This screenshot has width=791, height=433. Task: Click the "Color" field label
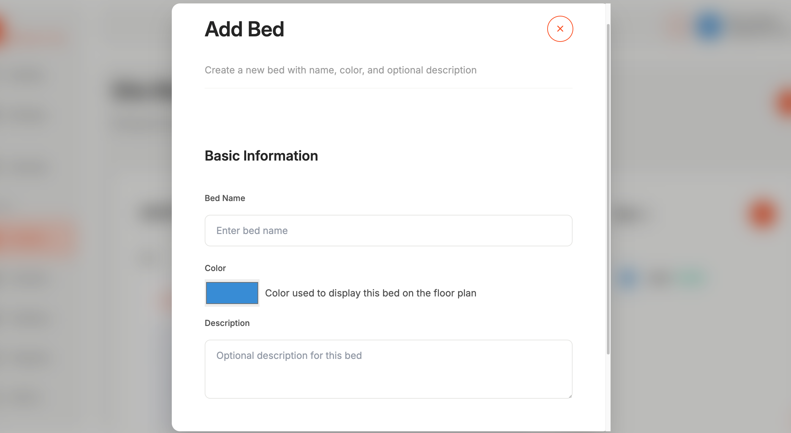click(215, 268)
